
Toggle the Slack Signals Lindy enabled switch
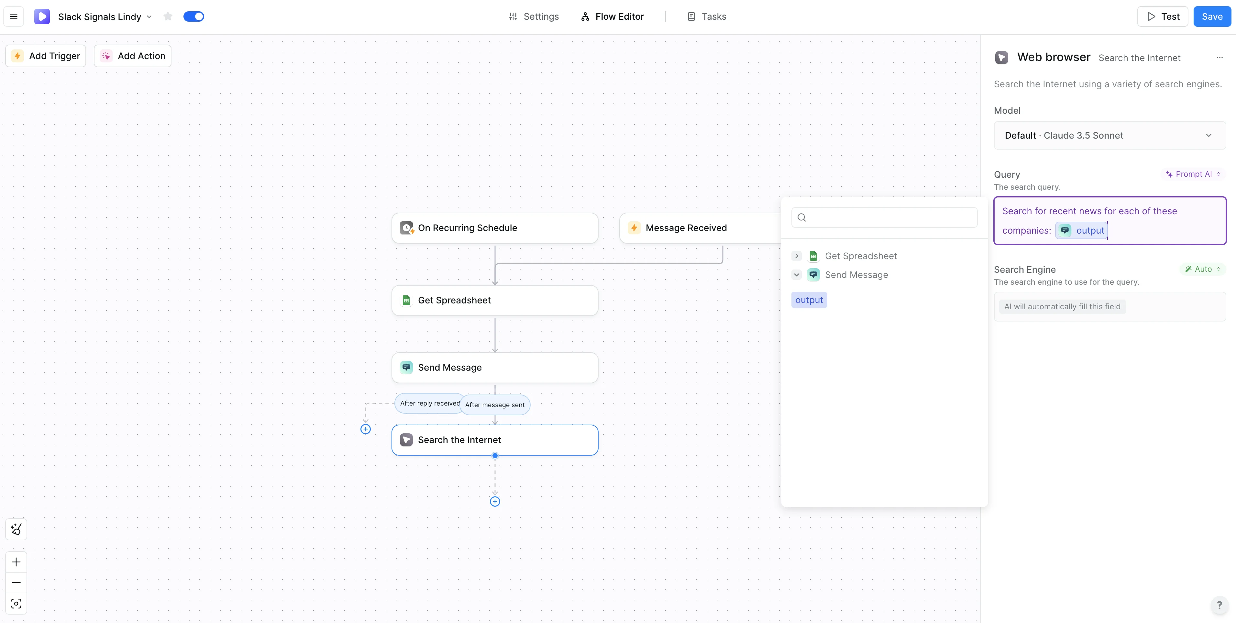pyautogui.click(x=194, y=17)
